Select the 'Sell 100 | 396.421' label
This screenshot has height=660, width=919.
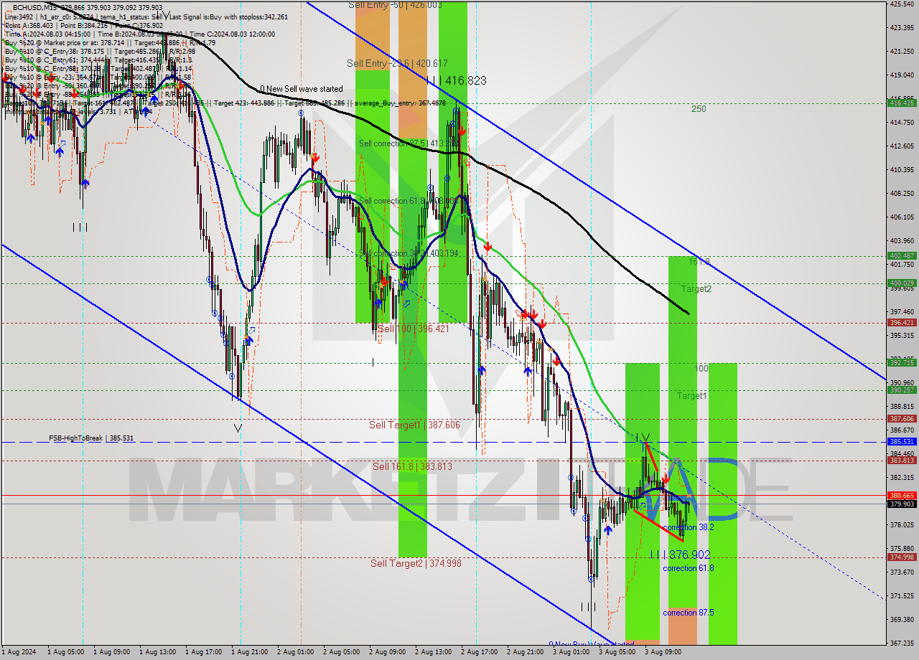point(413,329)
